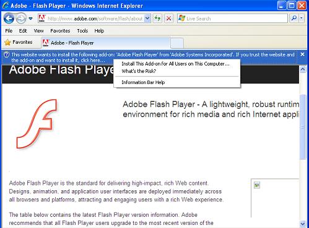Click the Adobe site icon in address bar

(42, 19)
